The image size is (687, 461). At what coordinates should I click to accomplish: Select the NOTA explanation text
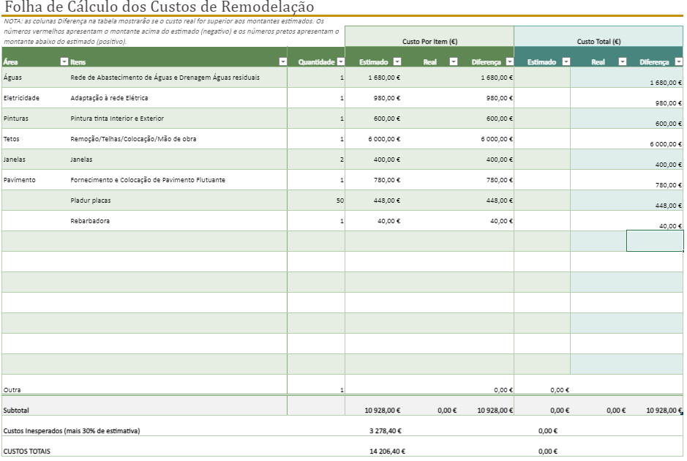(172, 31)
